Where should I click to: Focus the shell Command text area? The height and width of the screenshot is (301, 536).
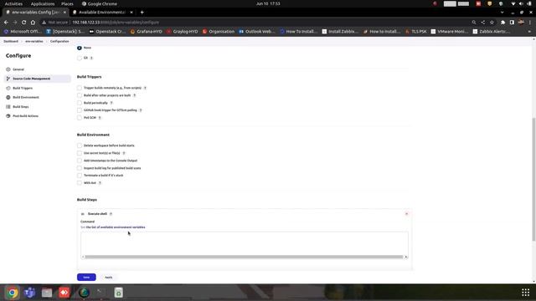pos(245,243)
